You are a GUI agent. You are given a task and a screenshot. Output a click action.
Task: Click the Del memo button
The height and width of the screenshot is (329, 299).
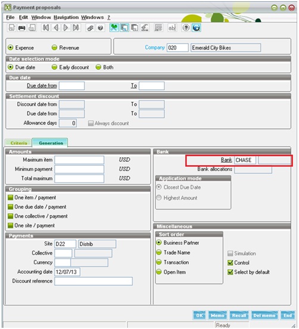click(x=264, y=315)
